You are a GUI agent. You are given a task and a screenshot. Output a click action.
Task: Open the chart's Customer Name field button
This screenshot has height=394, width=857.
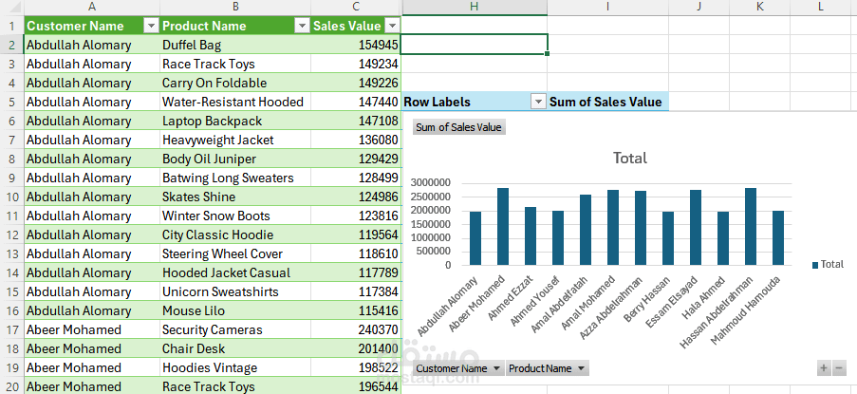pyautogui.click(x=458, y=368)
